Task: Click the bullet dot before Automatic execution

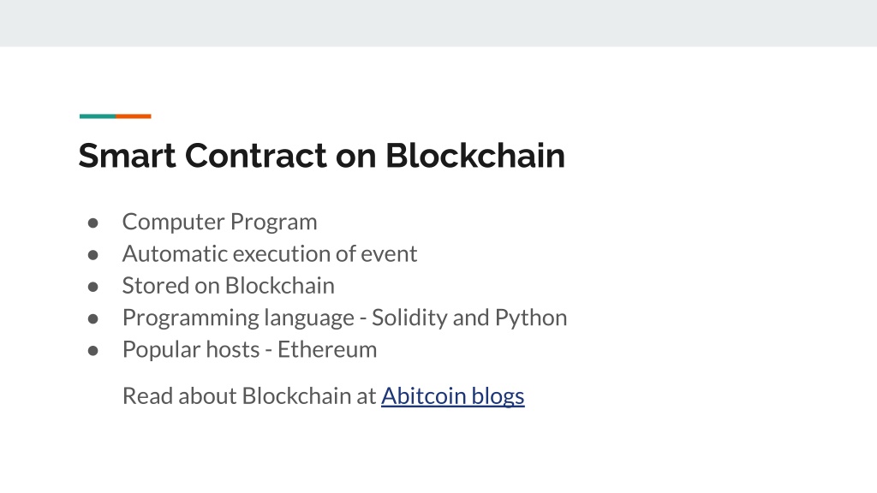Action: click(x=92, y=255)
